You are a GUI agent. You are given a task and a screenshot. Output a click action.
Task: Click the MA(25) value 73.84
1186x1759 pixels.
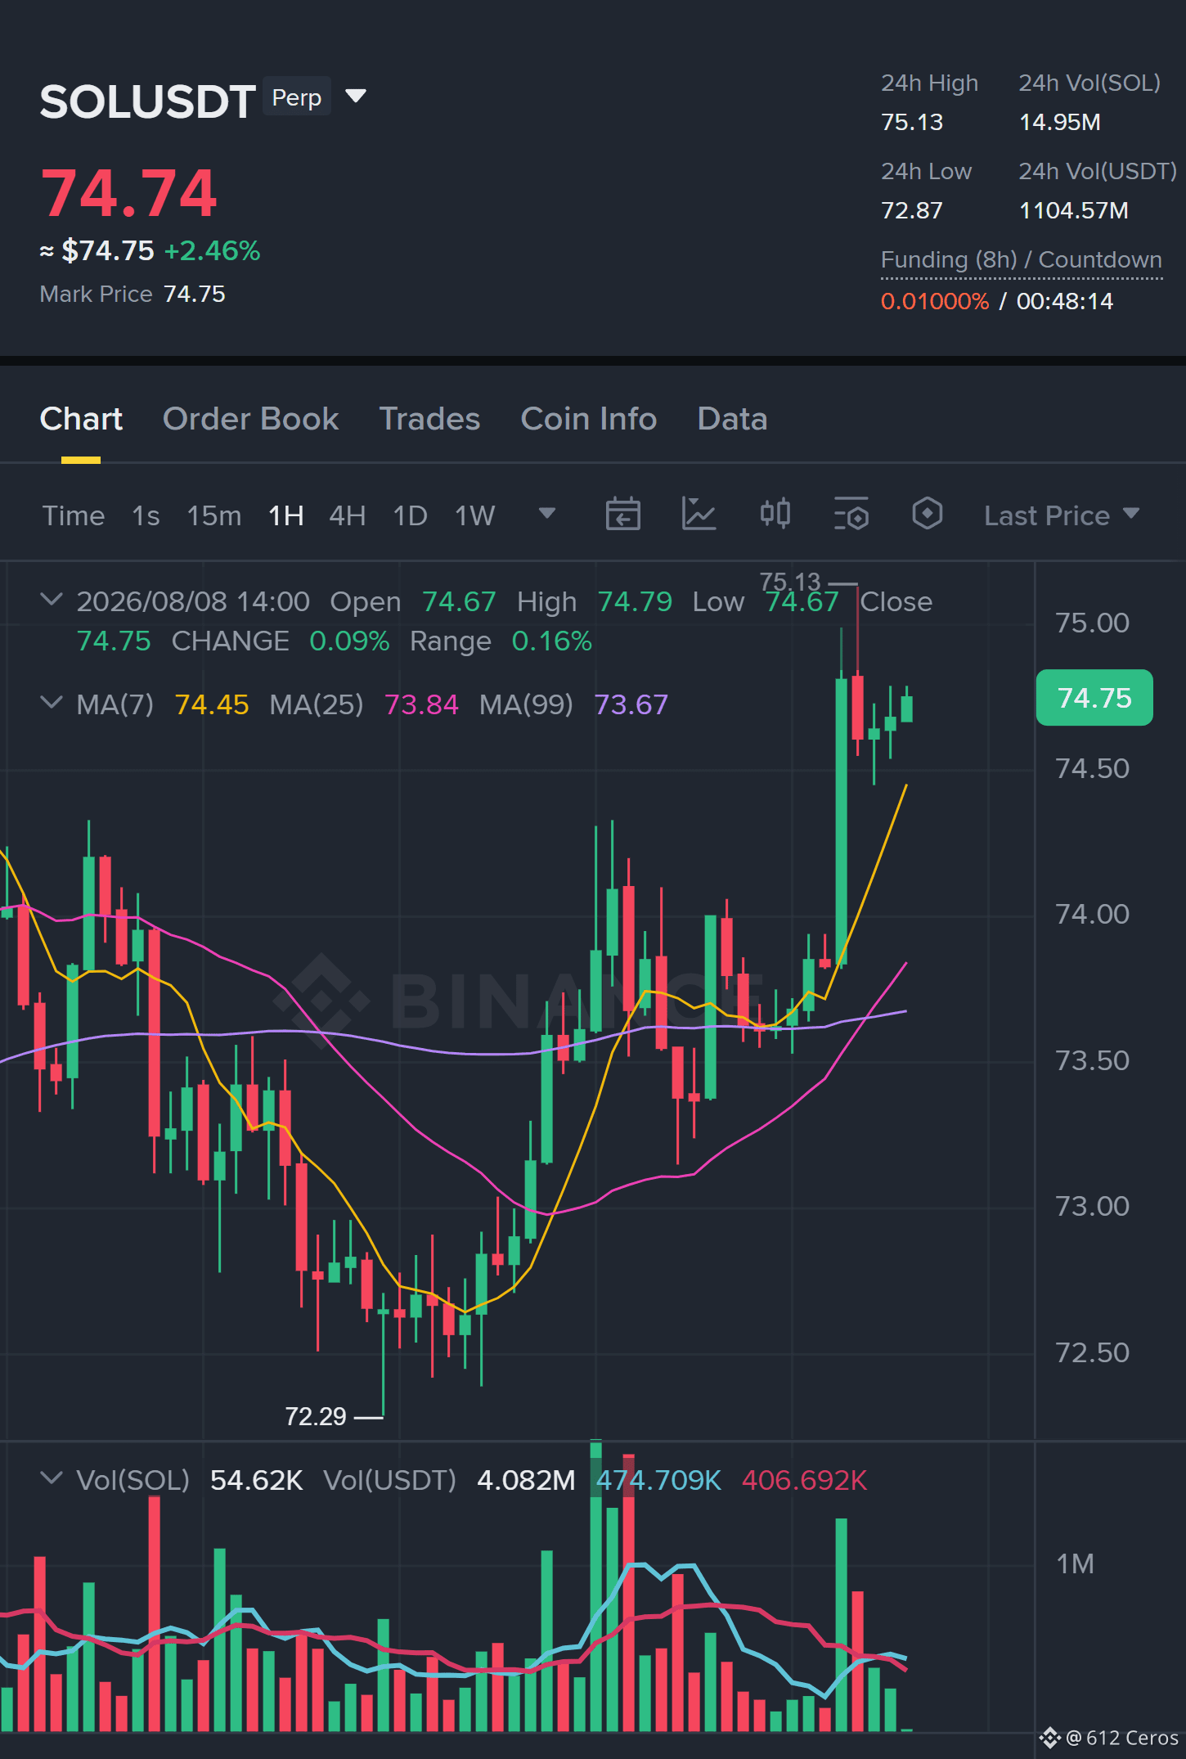[x=421, y=704]
